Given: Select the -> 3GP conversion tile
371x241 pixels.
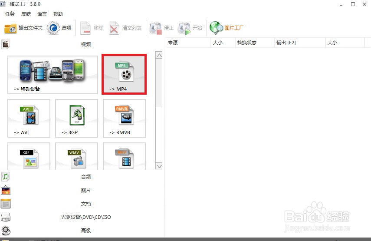Looking at the screenshot, I should pos(76,119).
